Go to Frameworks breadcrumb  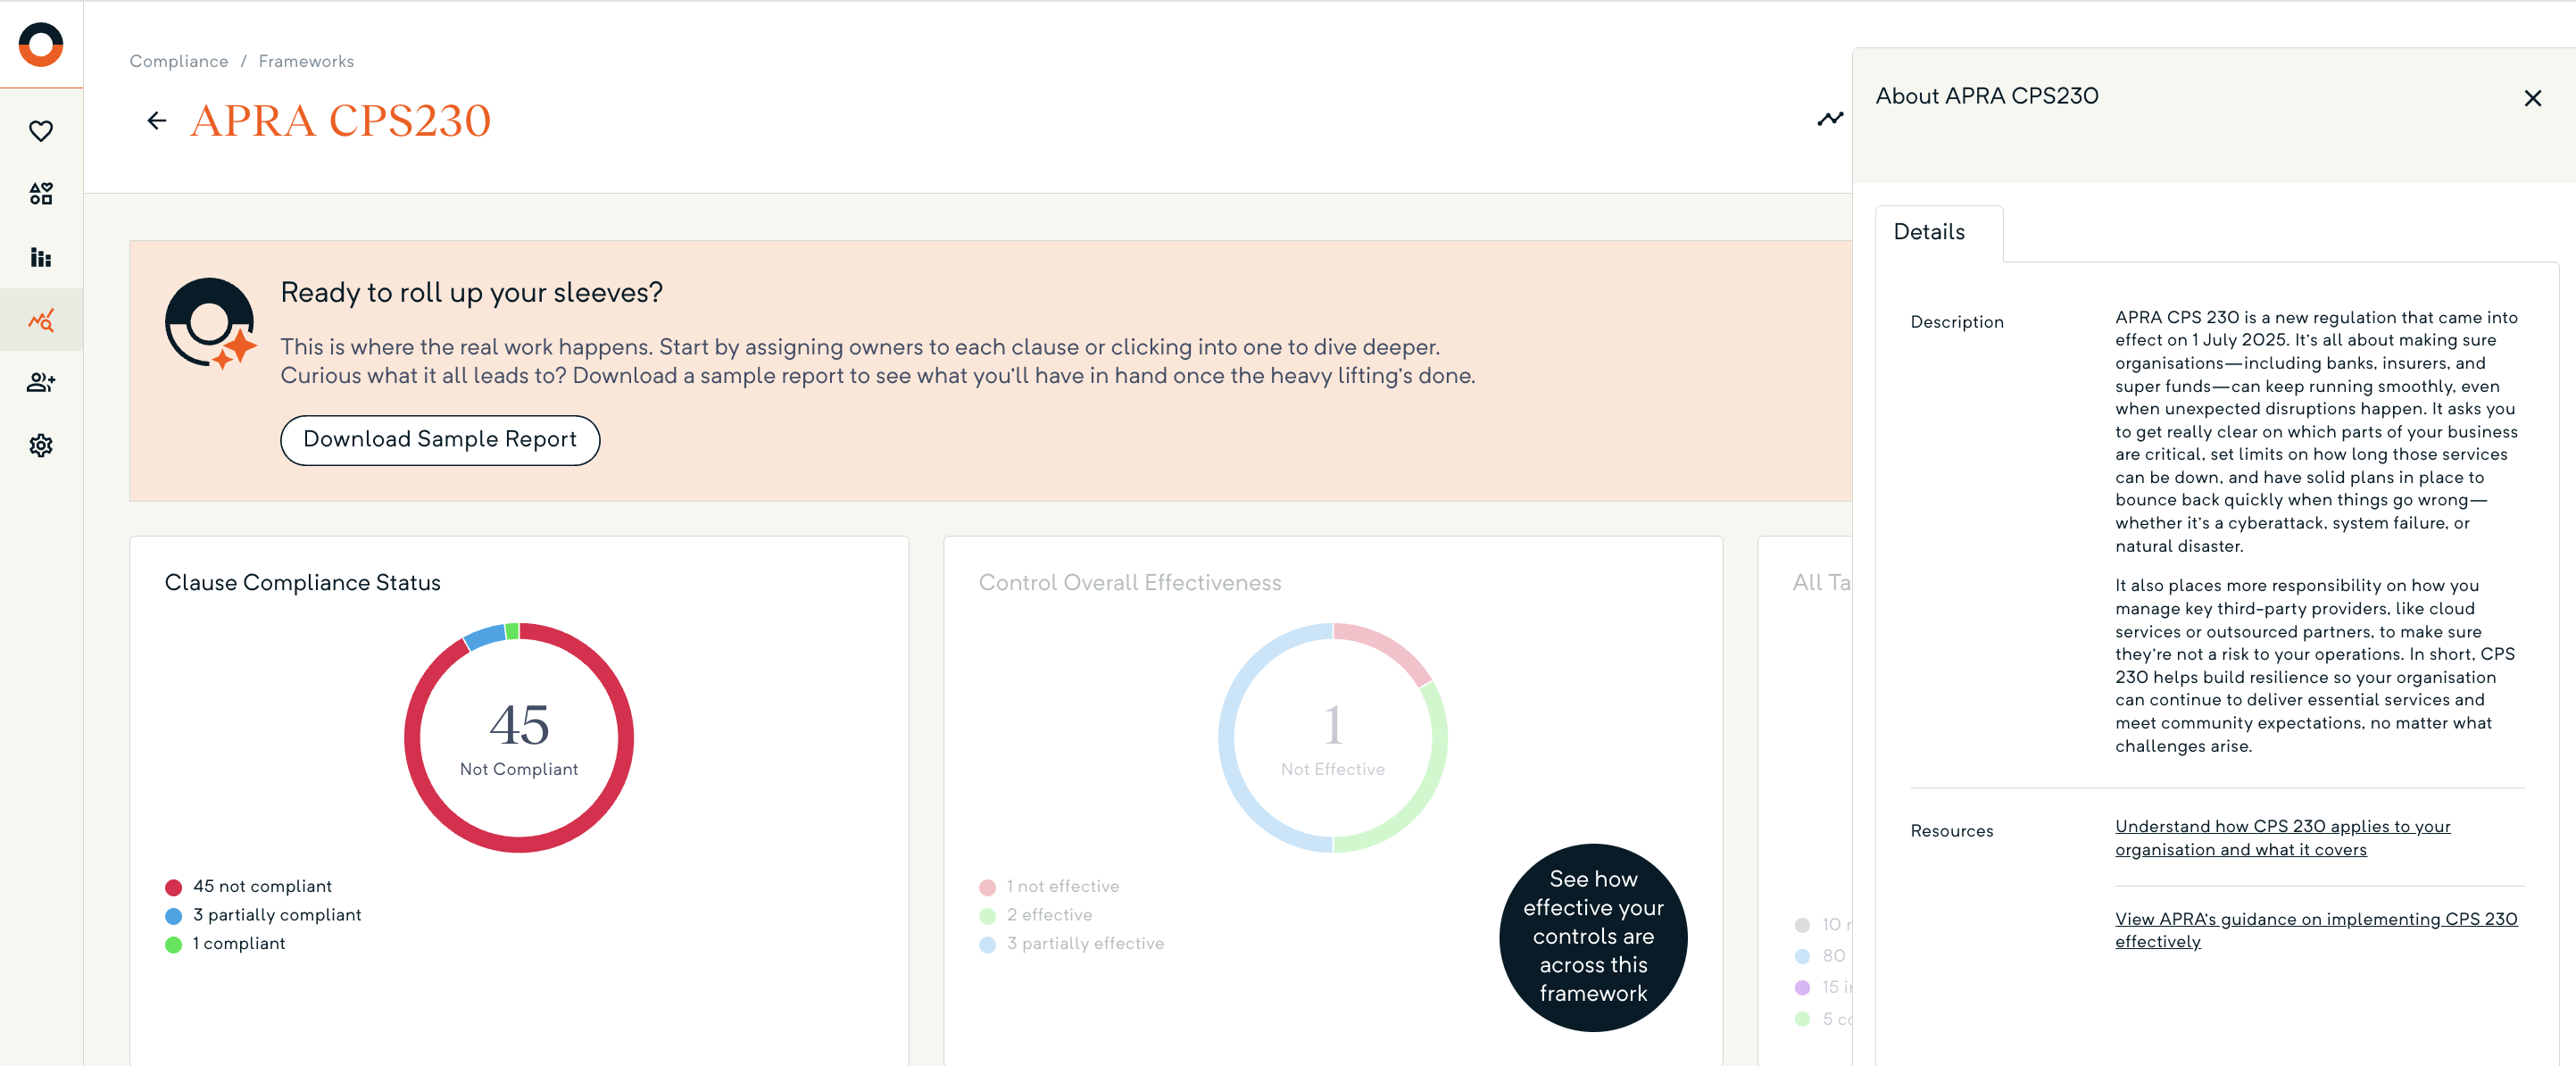(x=306, y=61)
